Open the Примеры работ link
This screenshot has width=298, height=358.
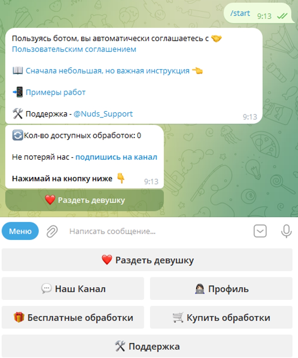point(55,92)
